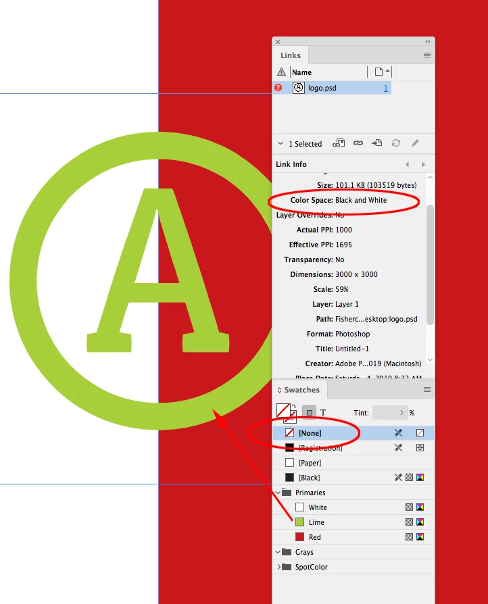Image resolution: width=488 pixels, height=604 pixels.
Task: Click the missing link red question mark icon
Action: click(278, 88)
